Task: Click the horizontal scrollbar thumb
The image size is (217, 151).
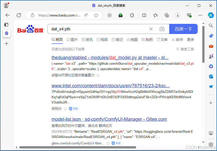Action: click(78, 147)
